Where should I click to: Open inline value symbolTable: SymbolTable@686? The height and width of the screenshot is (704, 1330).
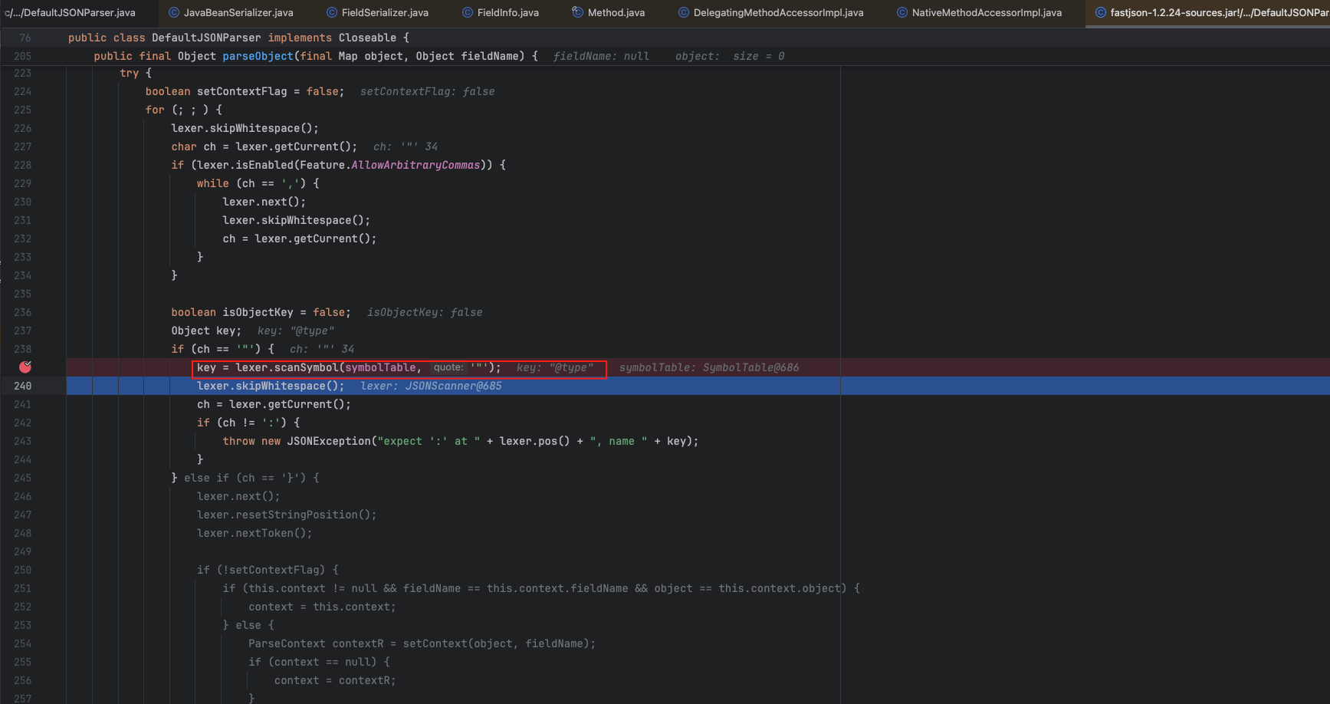[x=708, y=367]
